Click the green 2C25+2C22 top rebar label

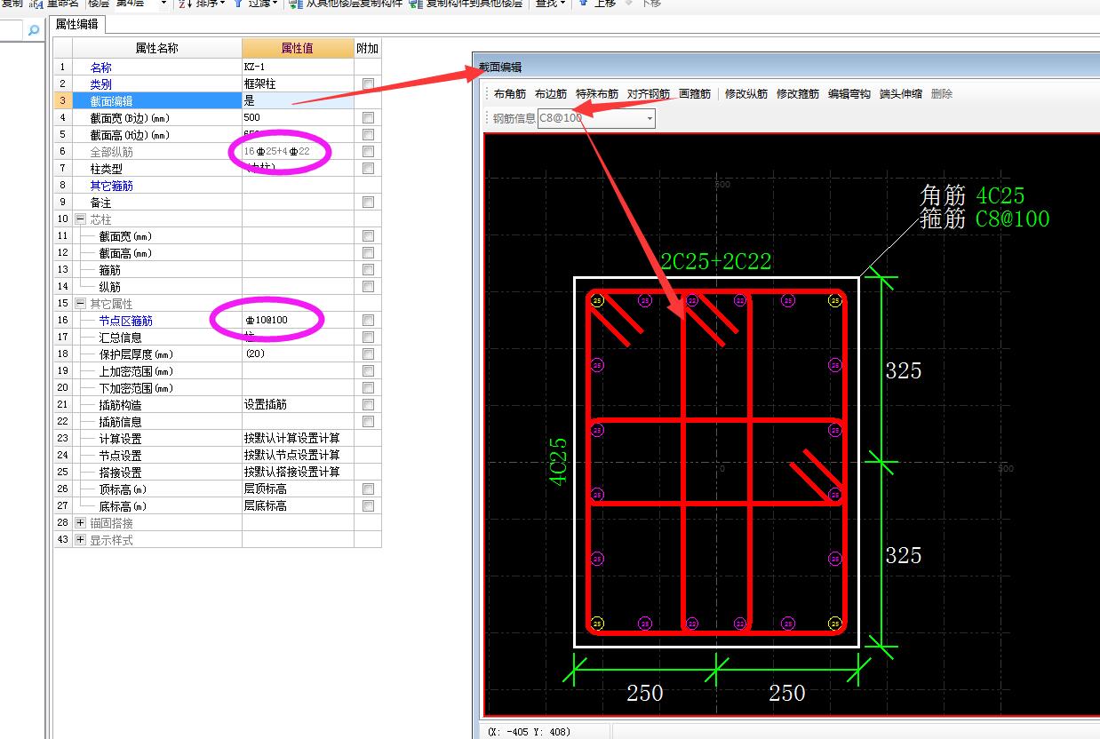(x=715, y=260)
